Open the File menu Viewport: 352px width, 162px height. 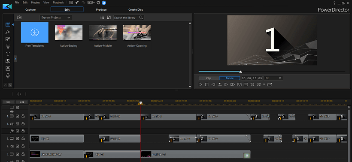click(17, 3)
